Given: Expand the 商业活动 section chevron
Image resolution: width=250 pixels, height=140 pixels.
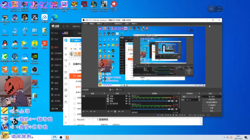Looking at the screenshot, I should point(89,119).
